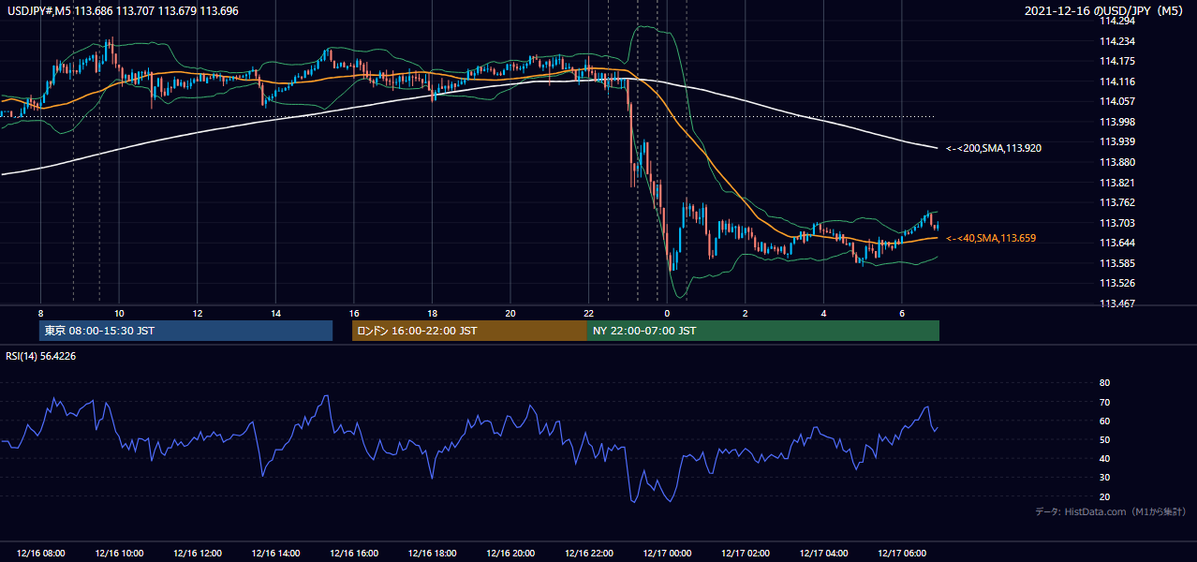Click the 114.234 price axis label
Viewport: 1197px width, 562px height.
pyautogui.click(x=1117, y=41)
